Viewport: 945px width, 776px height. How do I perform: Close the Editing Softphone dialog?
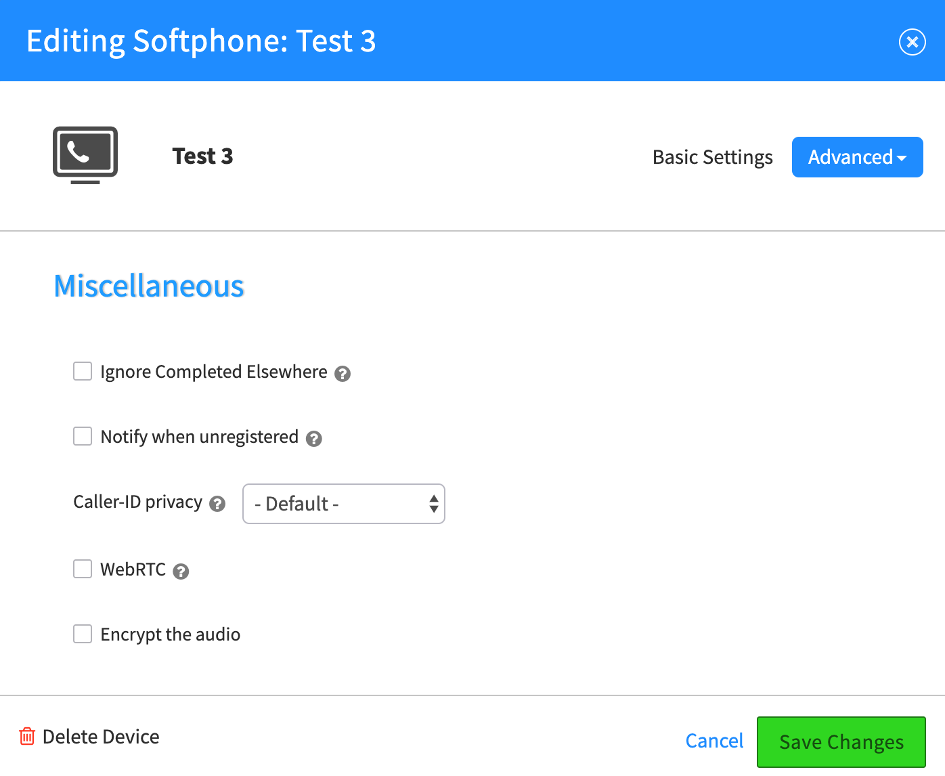912,42
